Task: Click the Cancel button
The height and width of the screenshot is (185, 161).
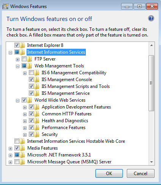Action: pyautogui.click(x=140, y=174)
